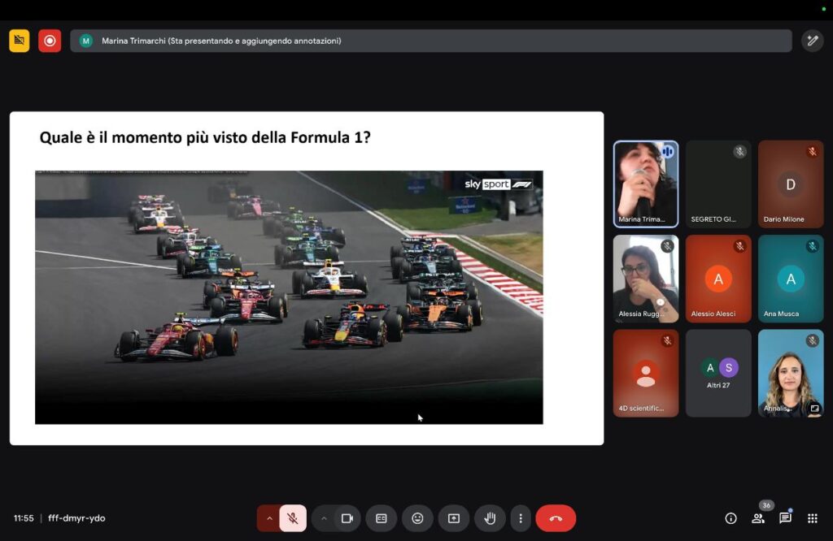The height and width of the screenshot is (541, 833).
Task: Click the present screen button
Action: tap(454, 518)
